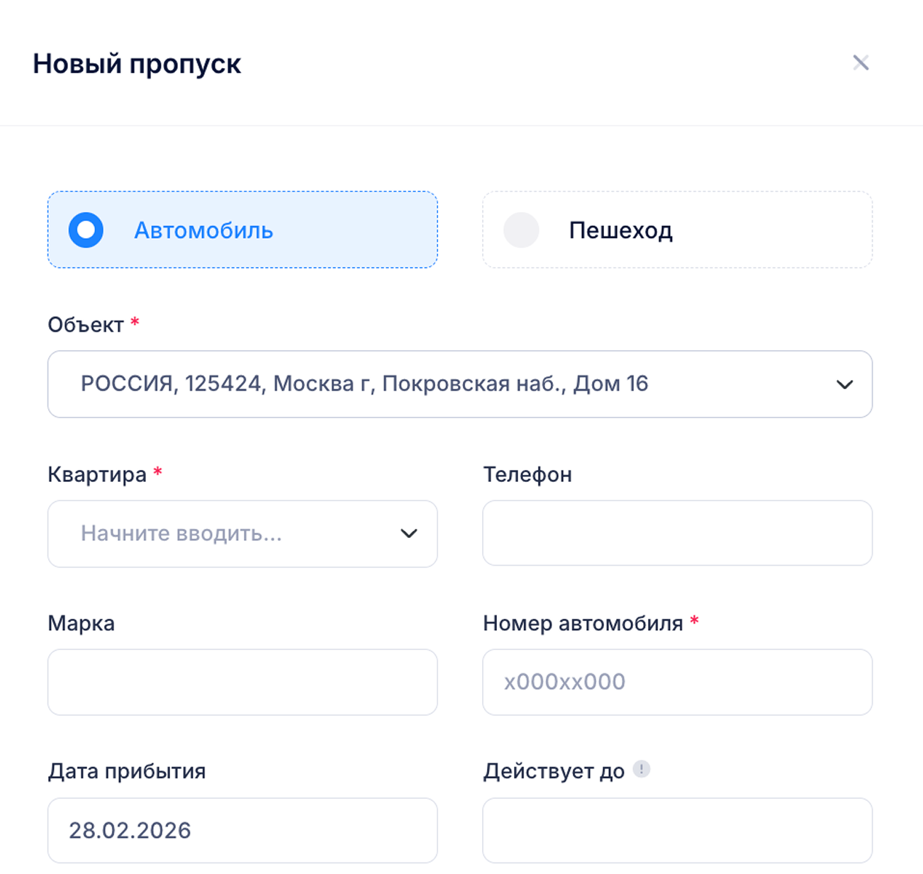923x874 pixels.
Task: Click the Номер автомобиля label text
Action: pos(583,623)
